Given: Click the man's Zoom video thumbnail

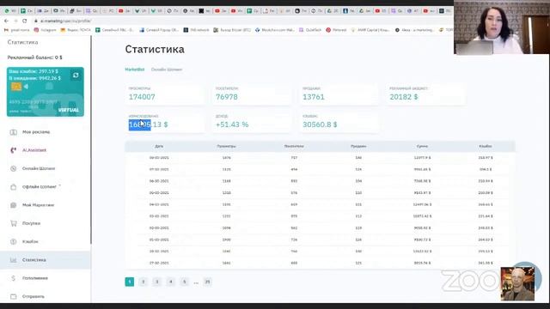Looking at the screenshot, I should (x=517, y=284).
